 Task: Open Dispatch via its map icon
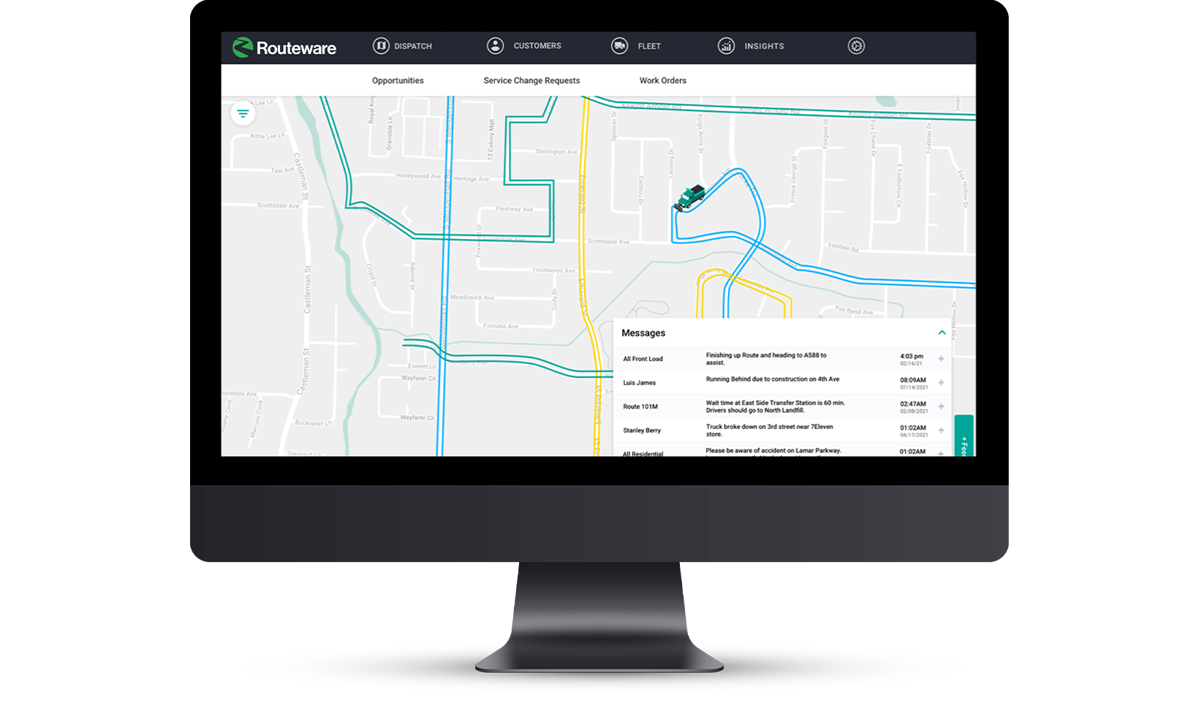pyautogui.click(x=381, y=46)
